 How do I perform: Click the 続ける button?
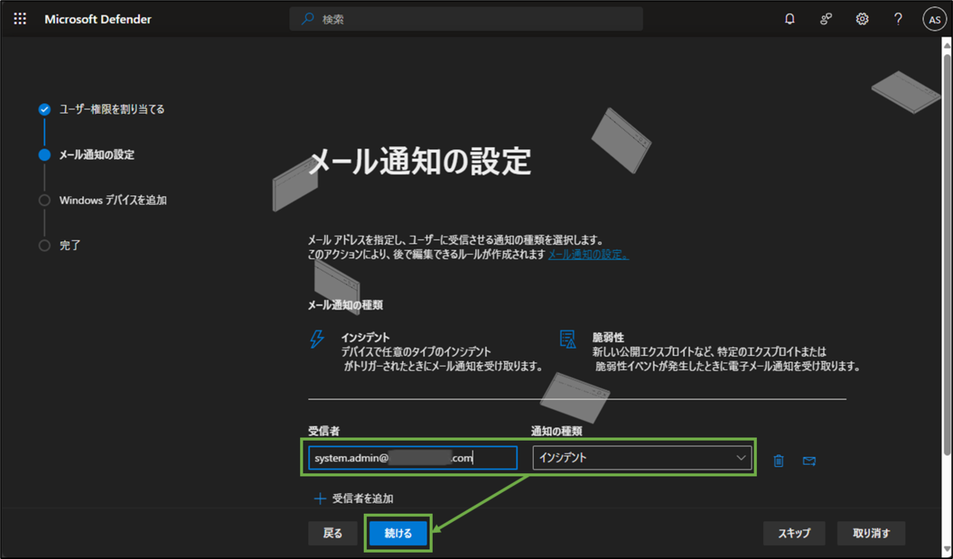(x=399, y=534)
